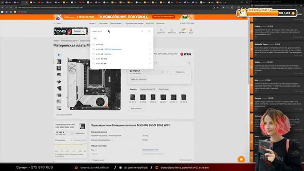Click the share icon below MSI logo
Viewport: 304px width, 171px height.
[x=189, y=63]
